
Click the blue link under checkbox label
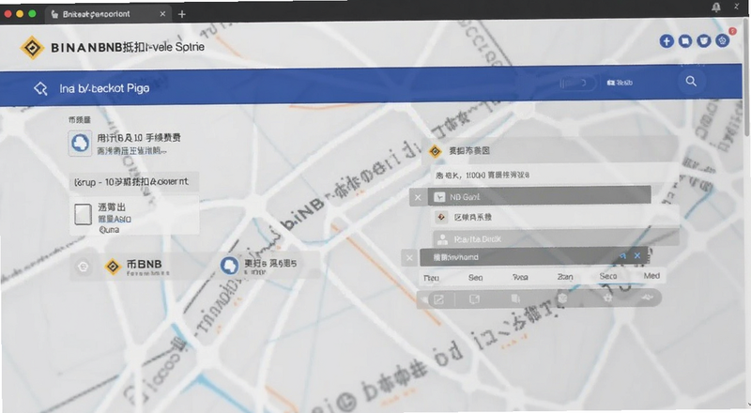(115, 219)
